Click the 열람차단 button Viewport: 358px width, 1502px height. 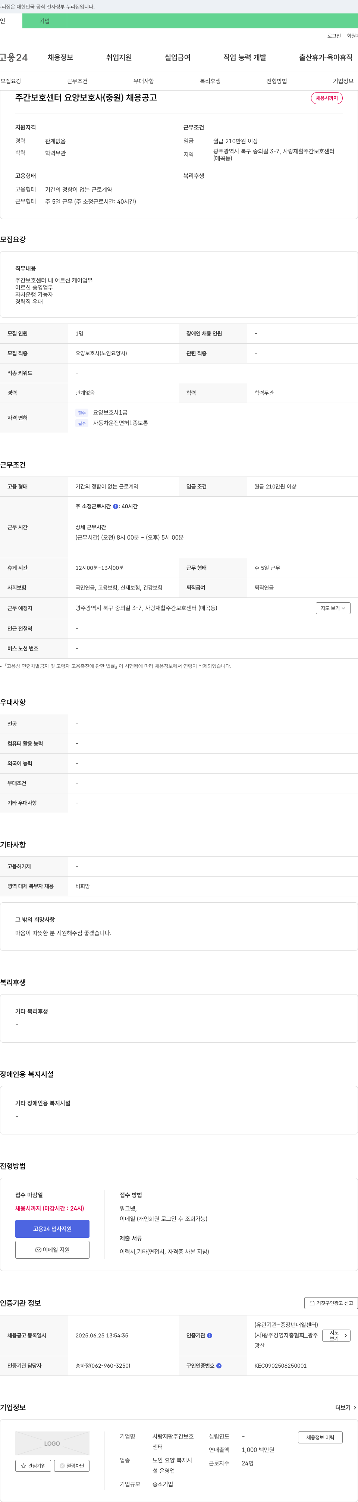72,1465
